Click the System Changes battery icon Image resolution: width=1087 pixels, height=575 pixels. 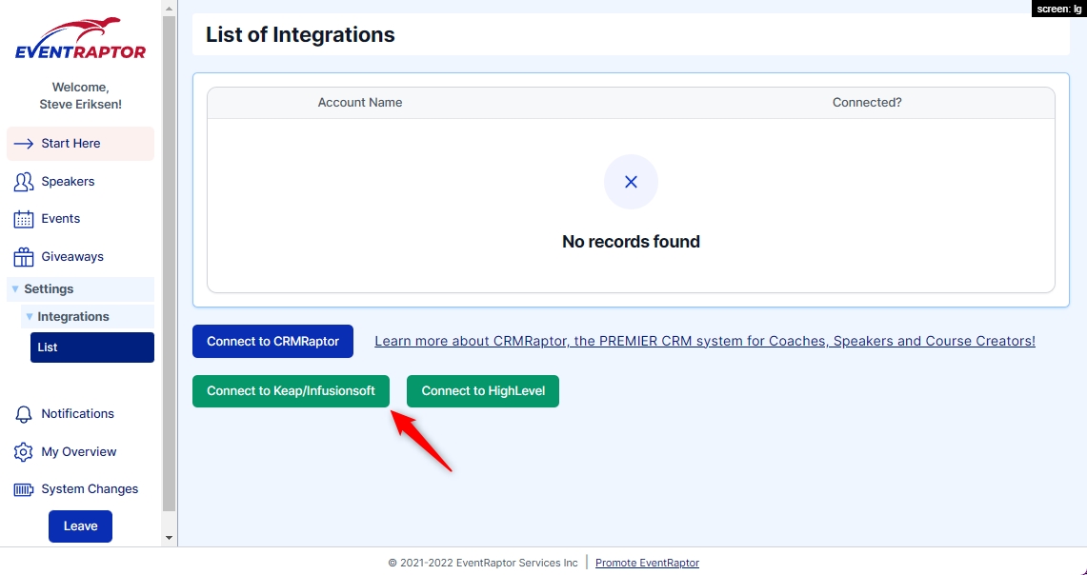coord(24,489)
